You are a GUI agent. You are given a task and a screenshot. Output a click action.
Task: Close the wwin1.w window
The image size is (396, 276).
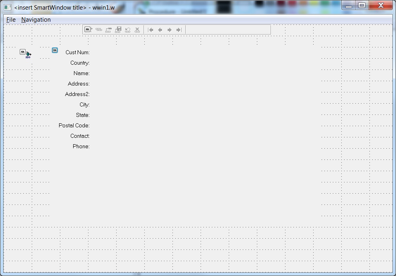coord(381,5)
